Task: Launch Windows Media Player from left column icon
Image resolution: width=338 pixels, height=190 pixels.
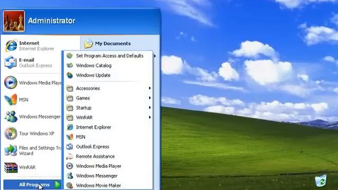Action: [11, 82]
